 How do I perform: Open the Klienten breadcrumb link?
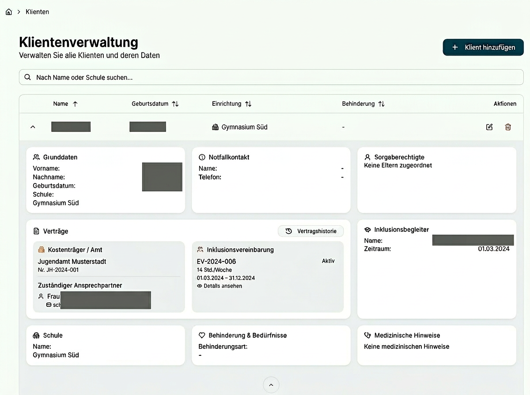[38, 12]
